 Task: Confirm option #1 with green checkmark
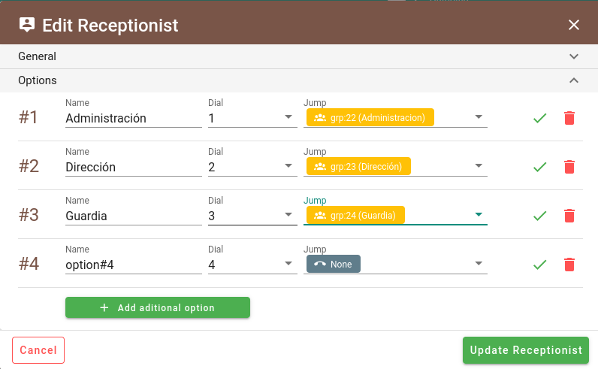(539, 118)
